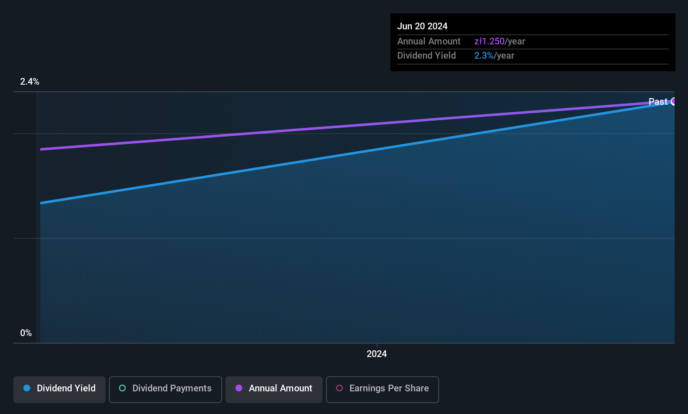Click the pink Earnings Per Share circle
The image size is (688, 414).
click(x=339, y=388)
